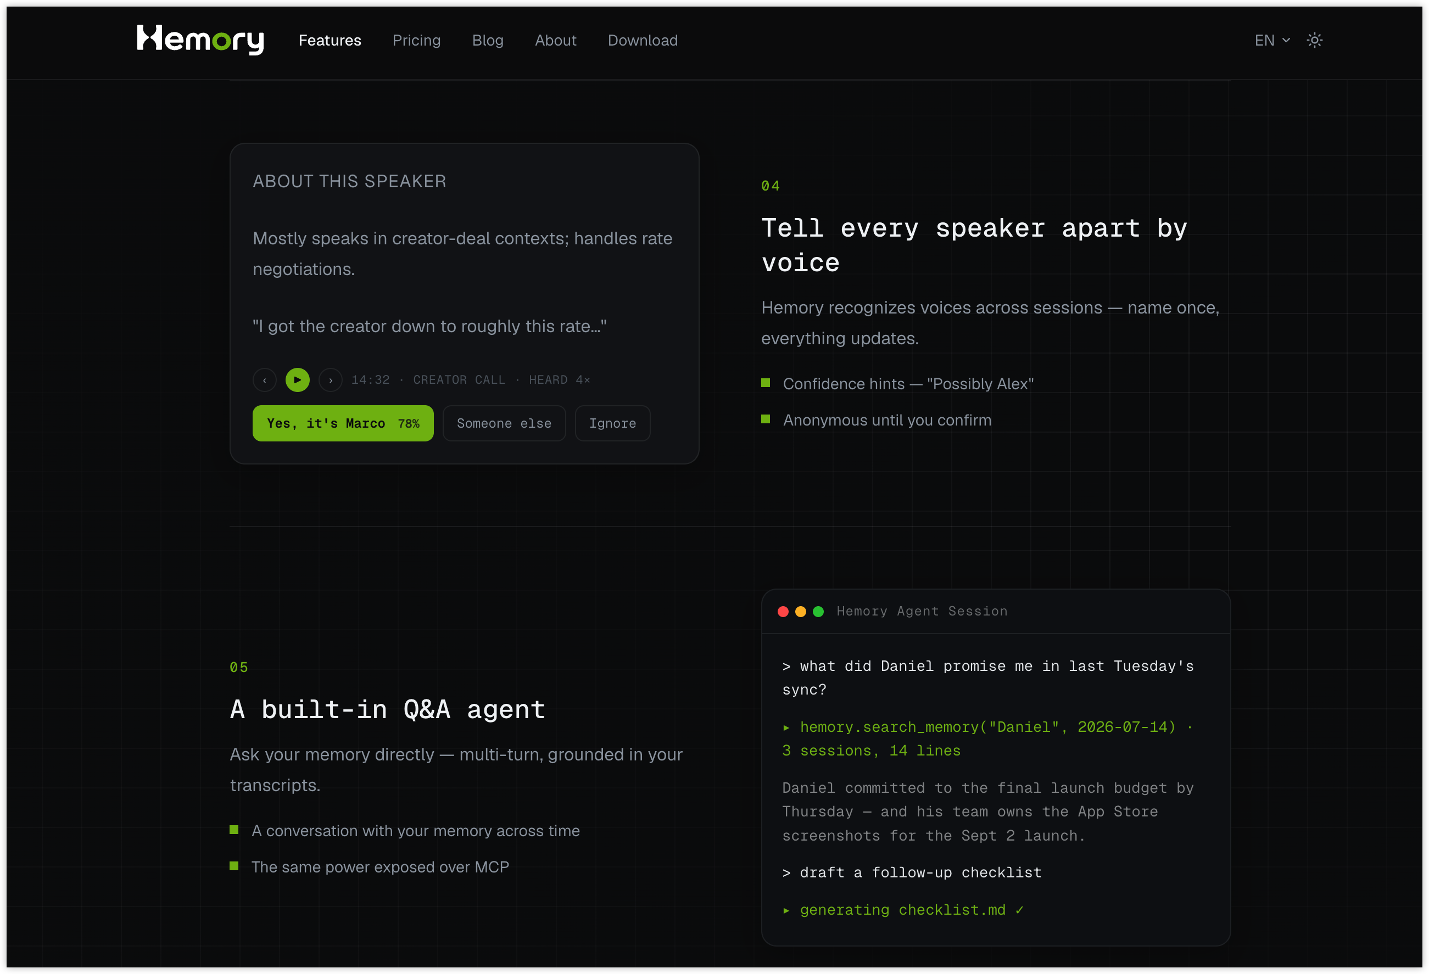Click the hemory.search_memory call line
The height and width of the screenshot is (974, 1429).
987,739
